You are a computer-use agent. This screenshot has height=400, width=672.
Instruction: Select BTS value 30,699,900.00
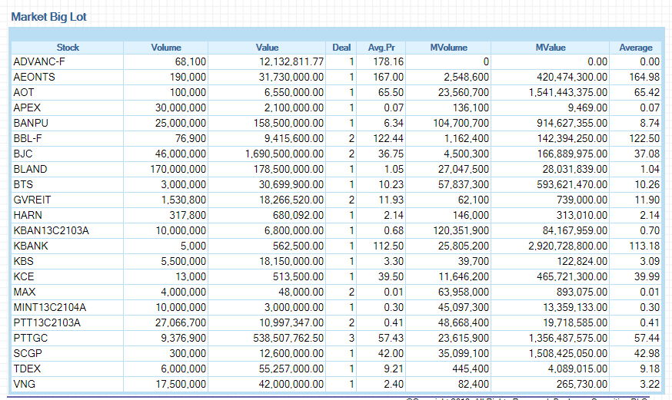291,185
